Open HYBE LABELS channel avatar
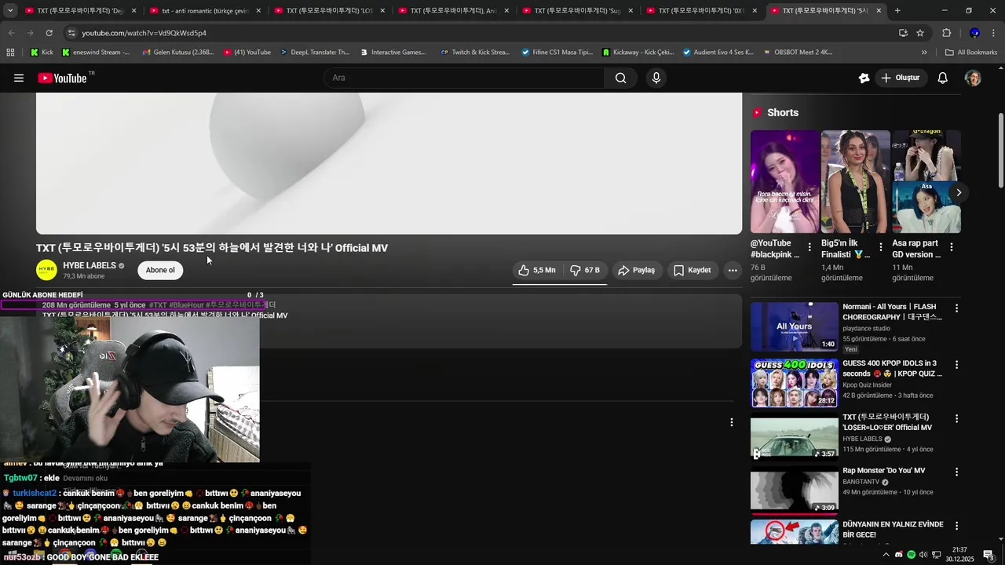 [46, 270]
